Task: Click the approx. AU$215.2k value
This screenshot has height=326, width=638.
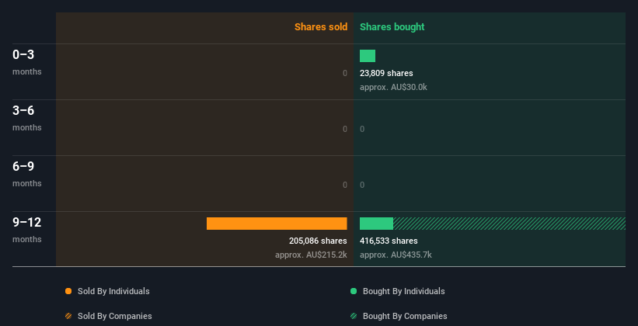Action: [x=311, y=255]
